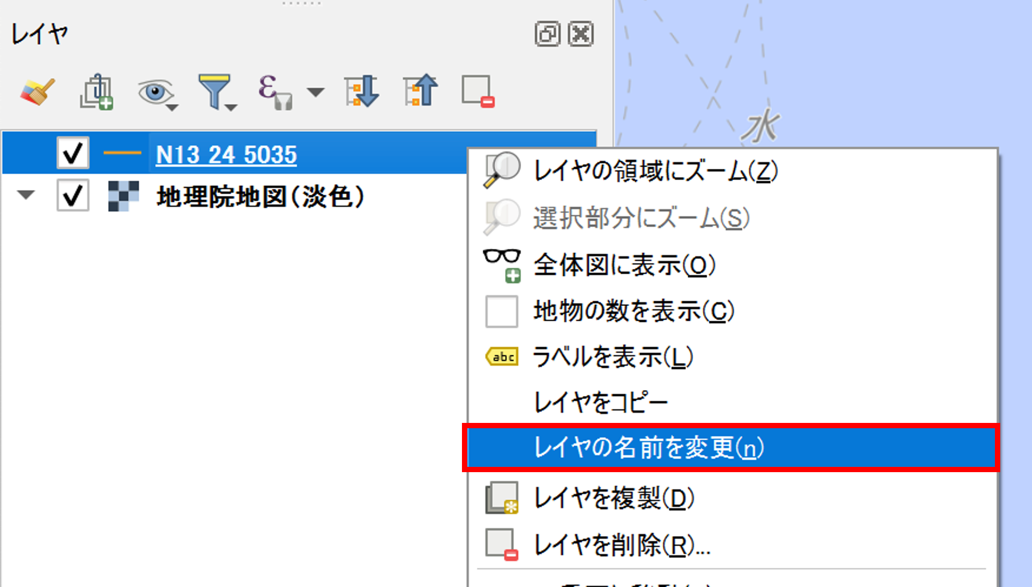Choose レイヤの領域にズーム menu entry

coord(655,171)
